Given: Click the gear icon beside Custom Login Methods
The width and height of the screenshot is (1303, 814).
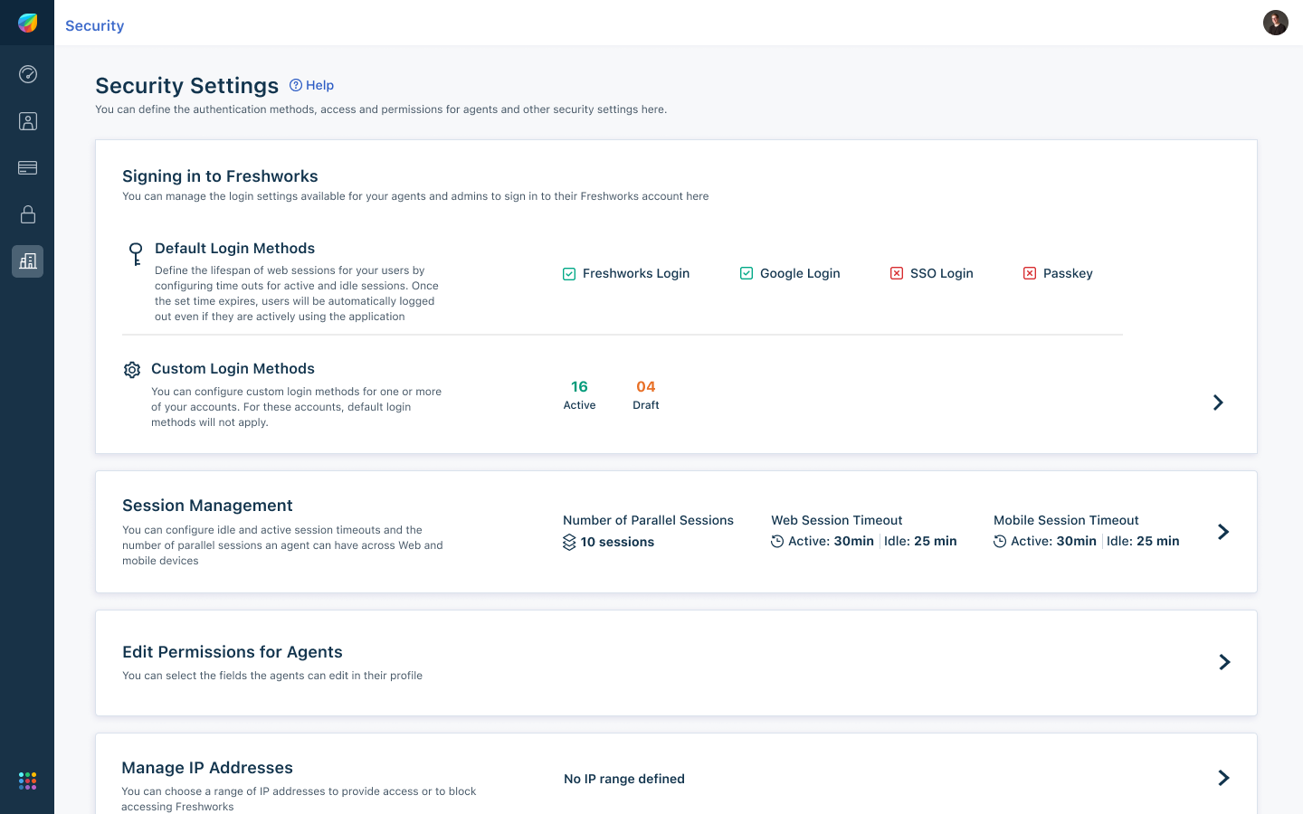Looking at the screenshot, I should coord(132,370).
